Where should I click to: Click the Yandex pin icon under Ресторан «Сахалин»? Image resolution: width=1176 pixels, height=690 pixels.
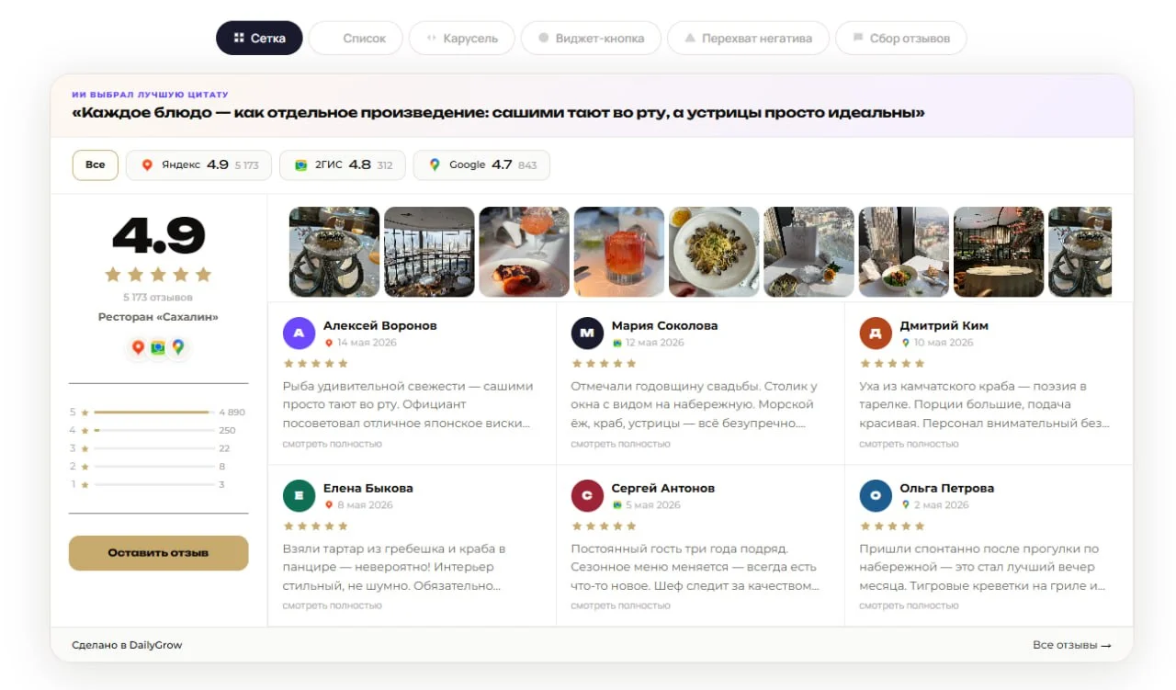point(138,347)
